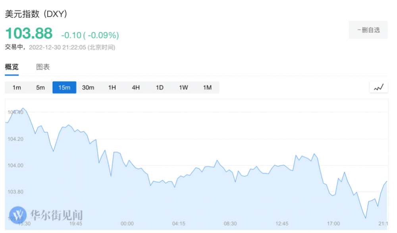The height and width of the screenshot is (233, 397).
Task: Click the line chart type icon
Action: [x=378, y=88]
